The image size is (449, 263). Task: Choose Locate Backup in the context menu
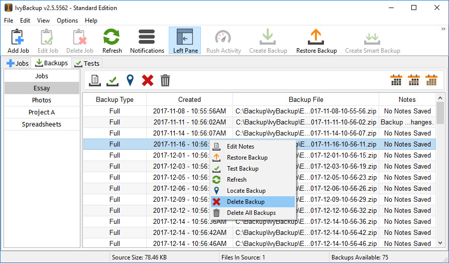point(253,191)
